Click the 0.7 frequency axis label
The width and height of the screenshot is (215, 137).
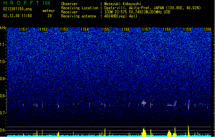(3, 113)
